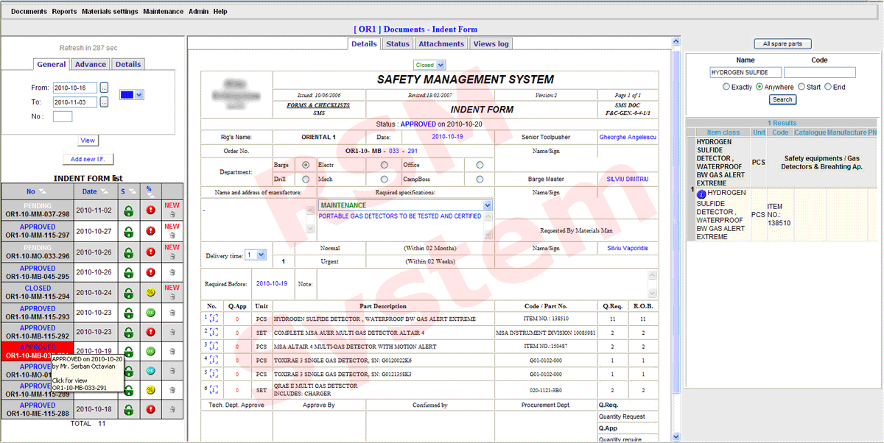This screenshot has height=443, width=884.
Task: Select the CampBoss department radio button
Action: coord(480,179)
